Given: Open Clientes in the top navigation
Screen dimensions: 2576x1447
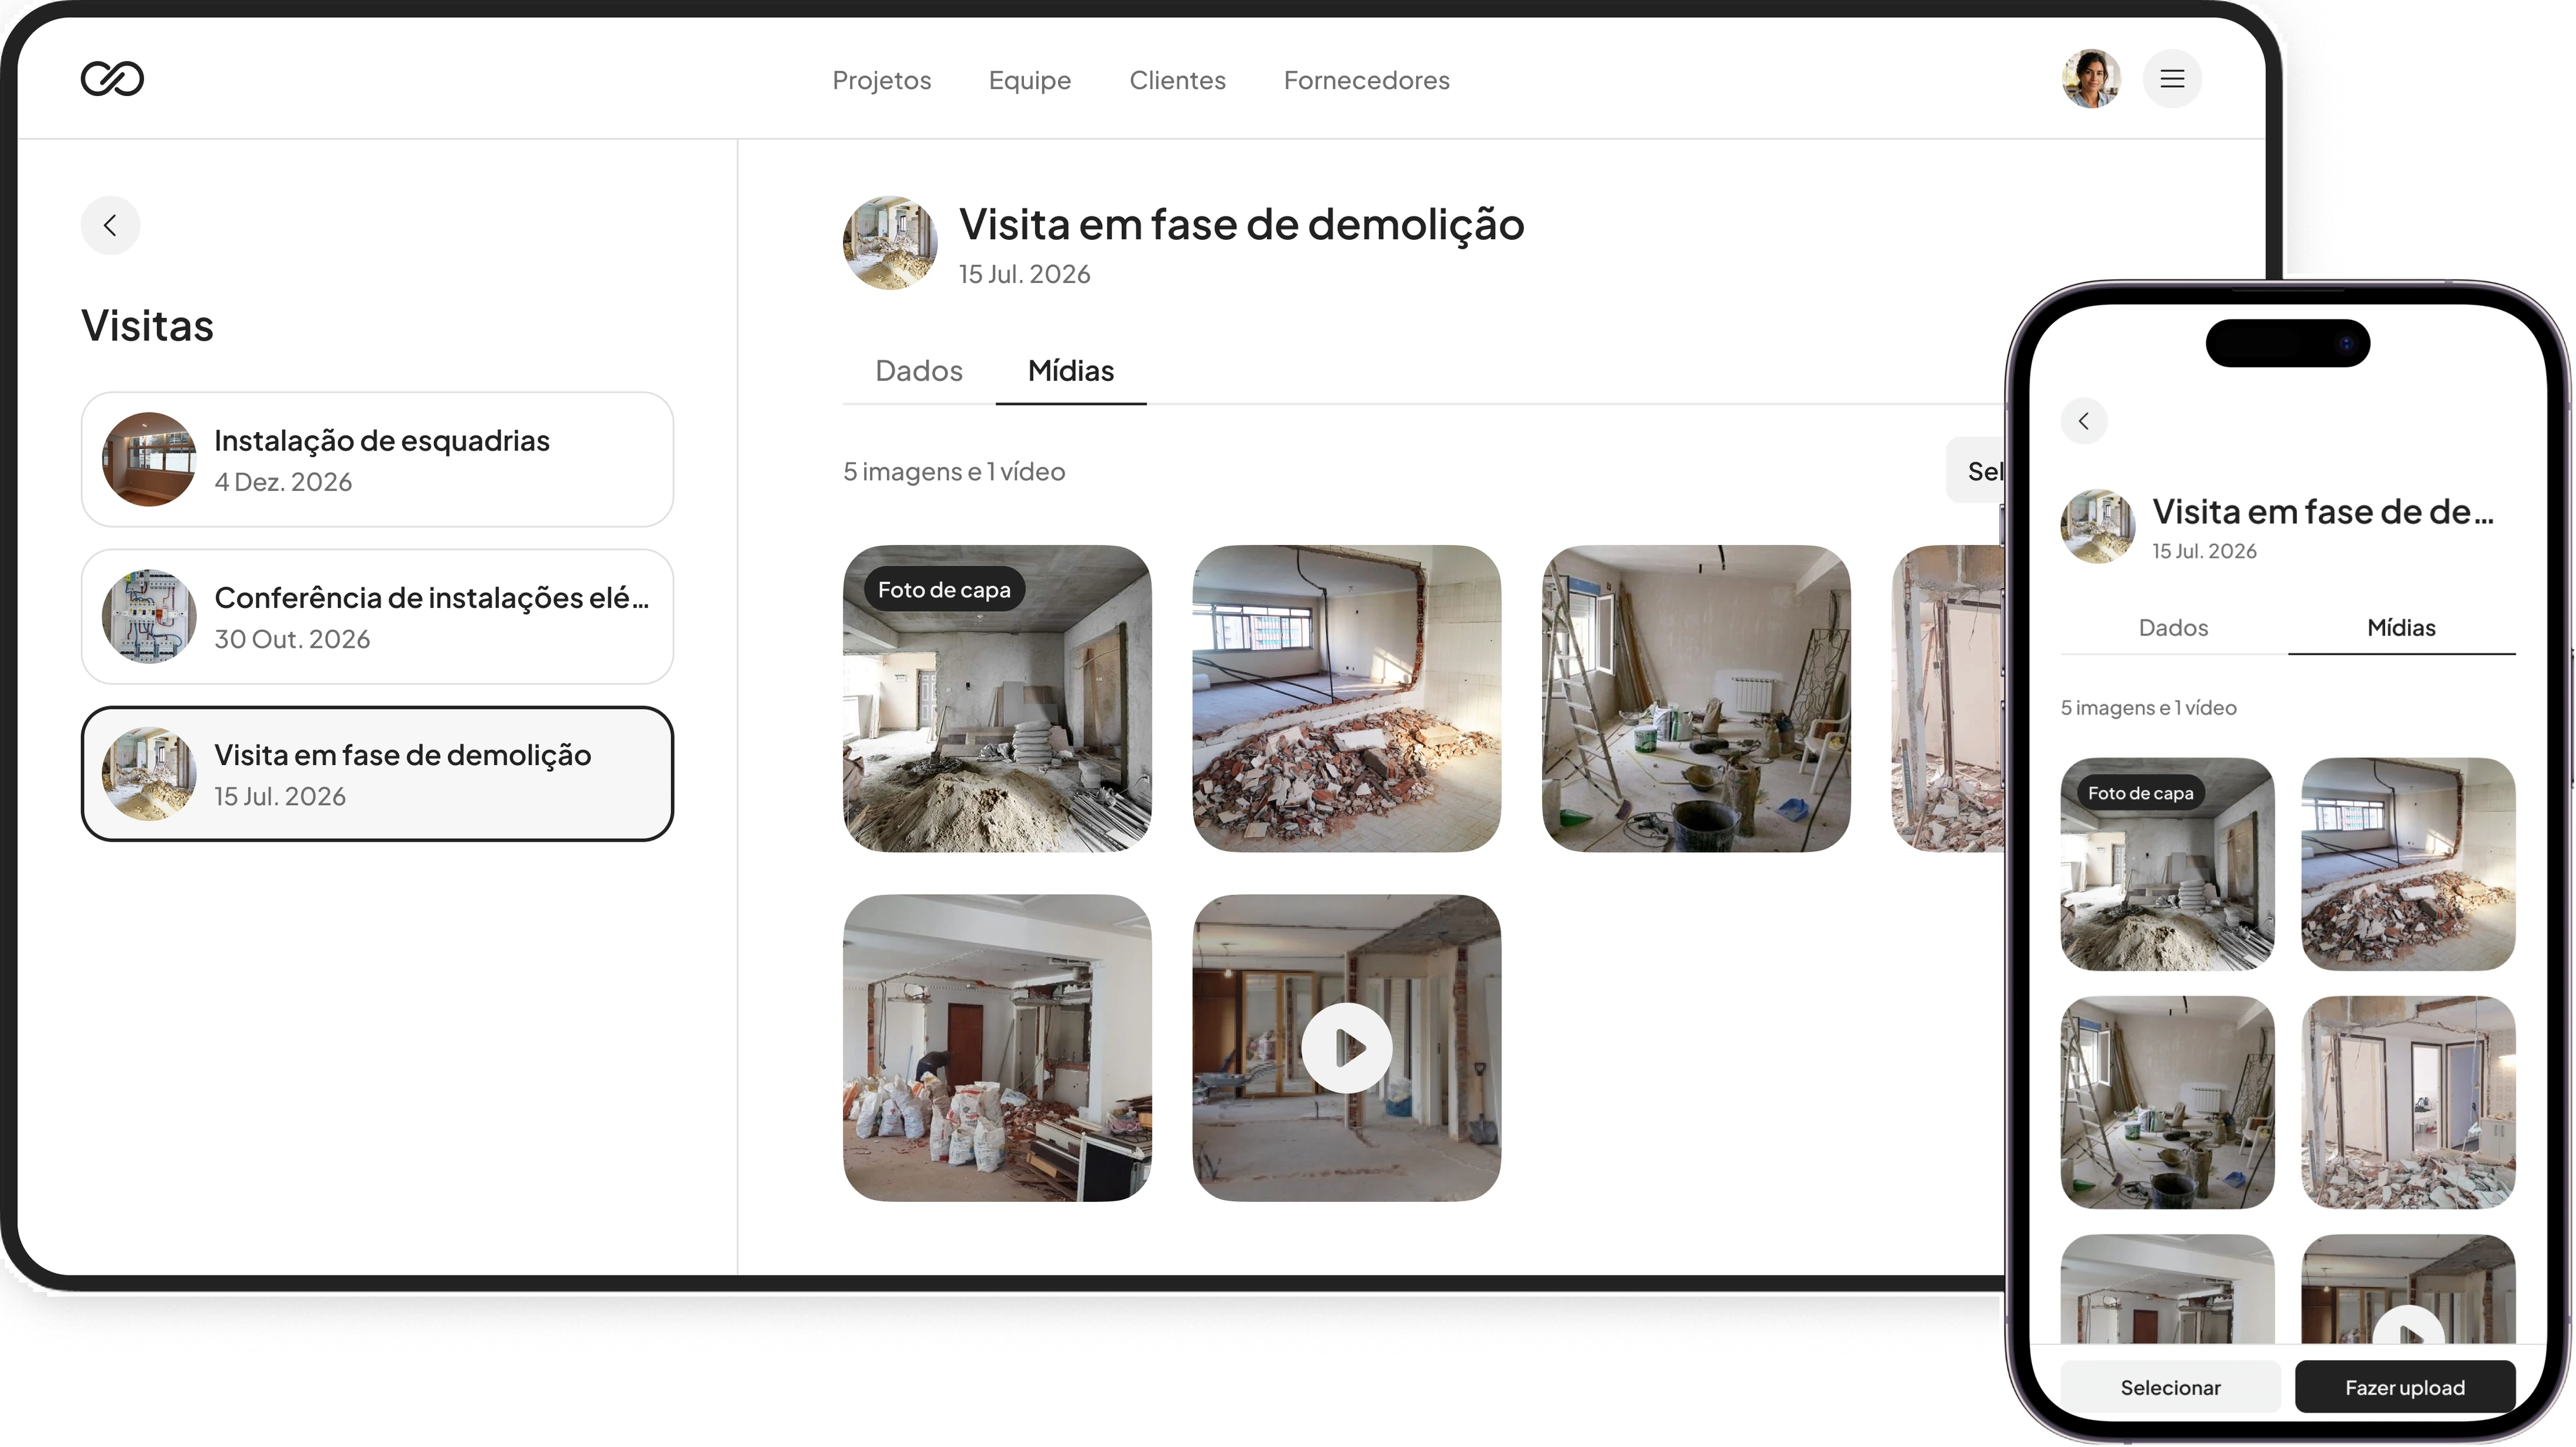Looking at the screenshot, I should [1177, 80].
